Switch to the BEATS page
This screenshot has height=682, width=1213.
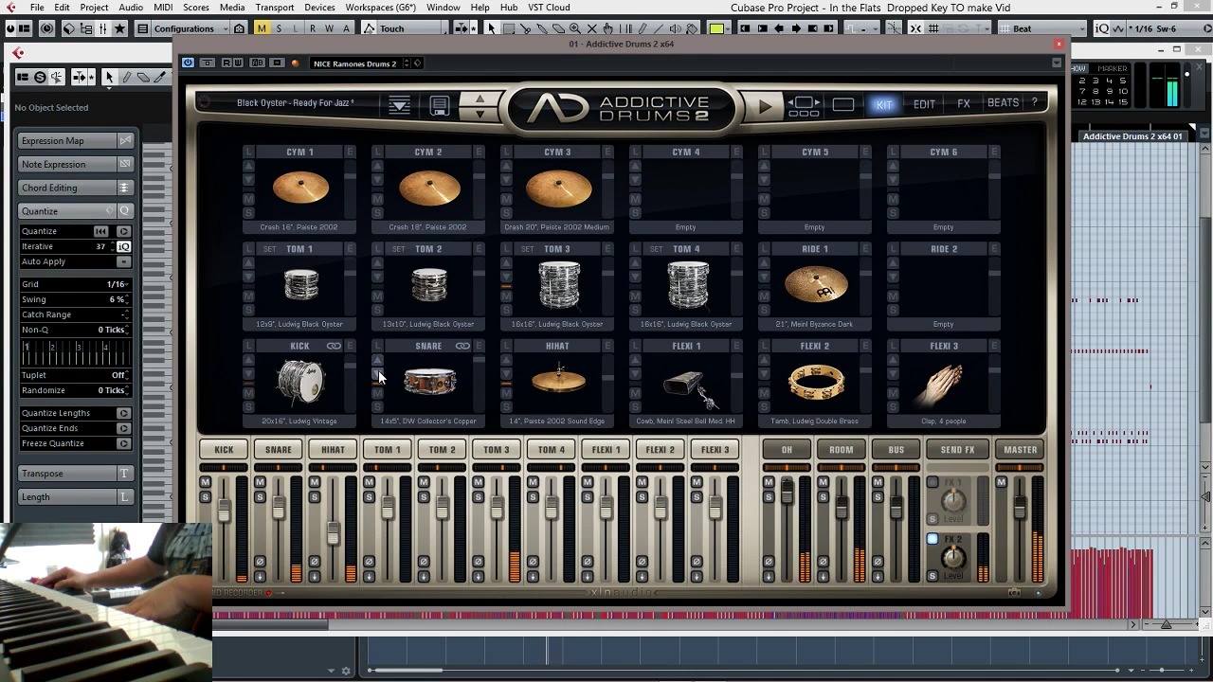pyautogui.click(x=1004, y=103)
